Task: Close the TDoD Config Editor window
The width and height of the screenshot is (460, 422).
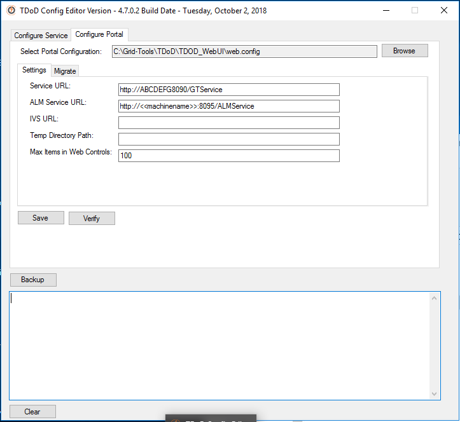Action: click(x=443, y=11)
